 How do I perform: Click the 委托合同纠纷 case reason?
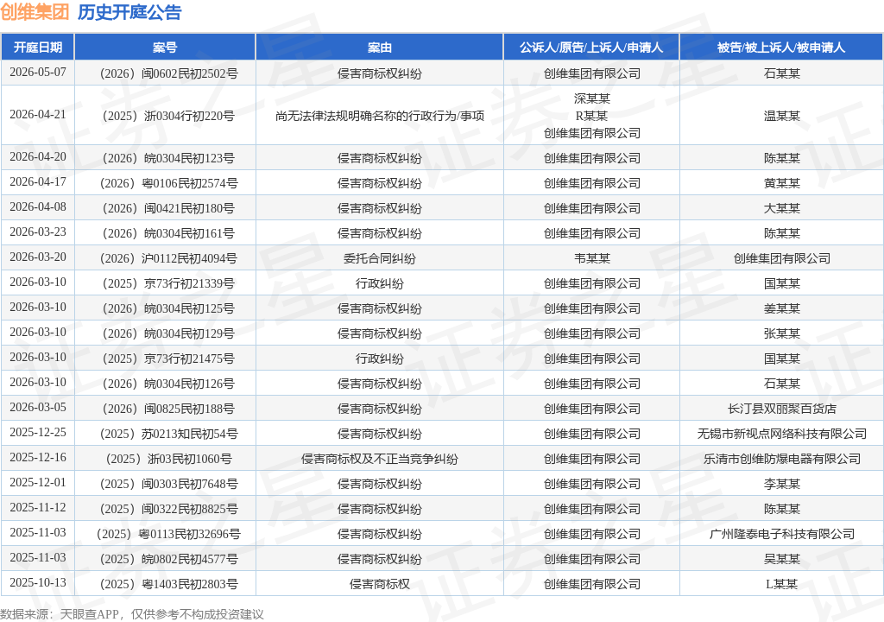pyautogui.click(x=380, y=258)
